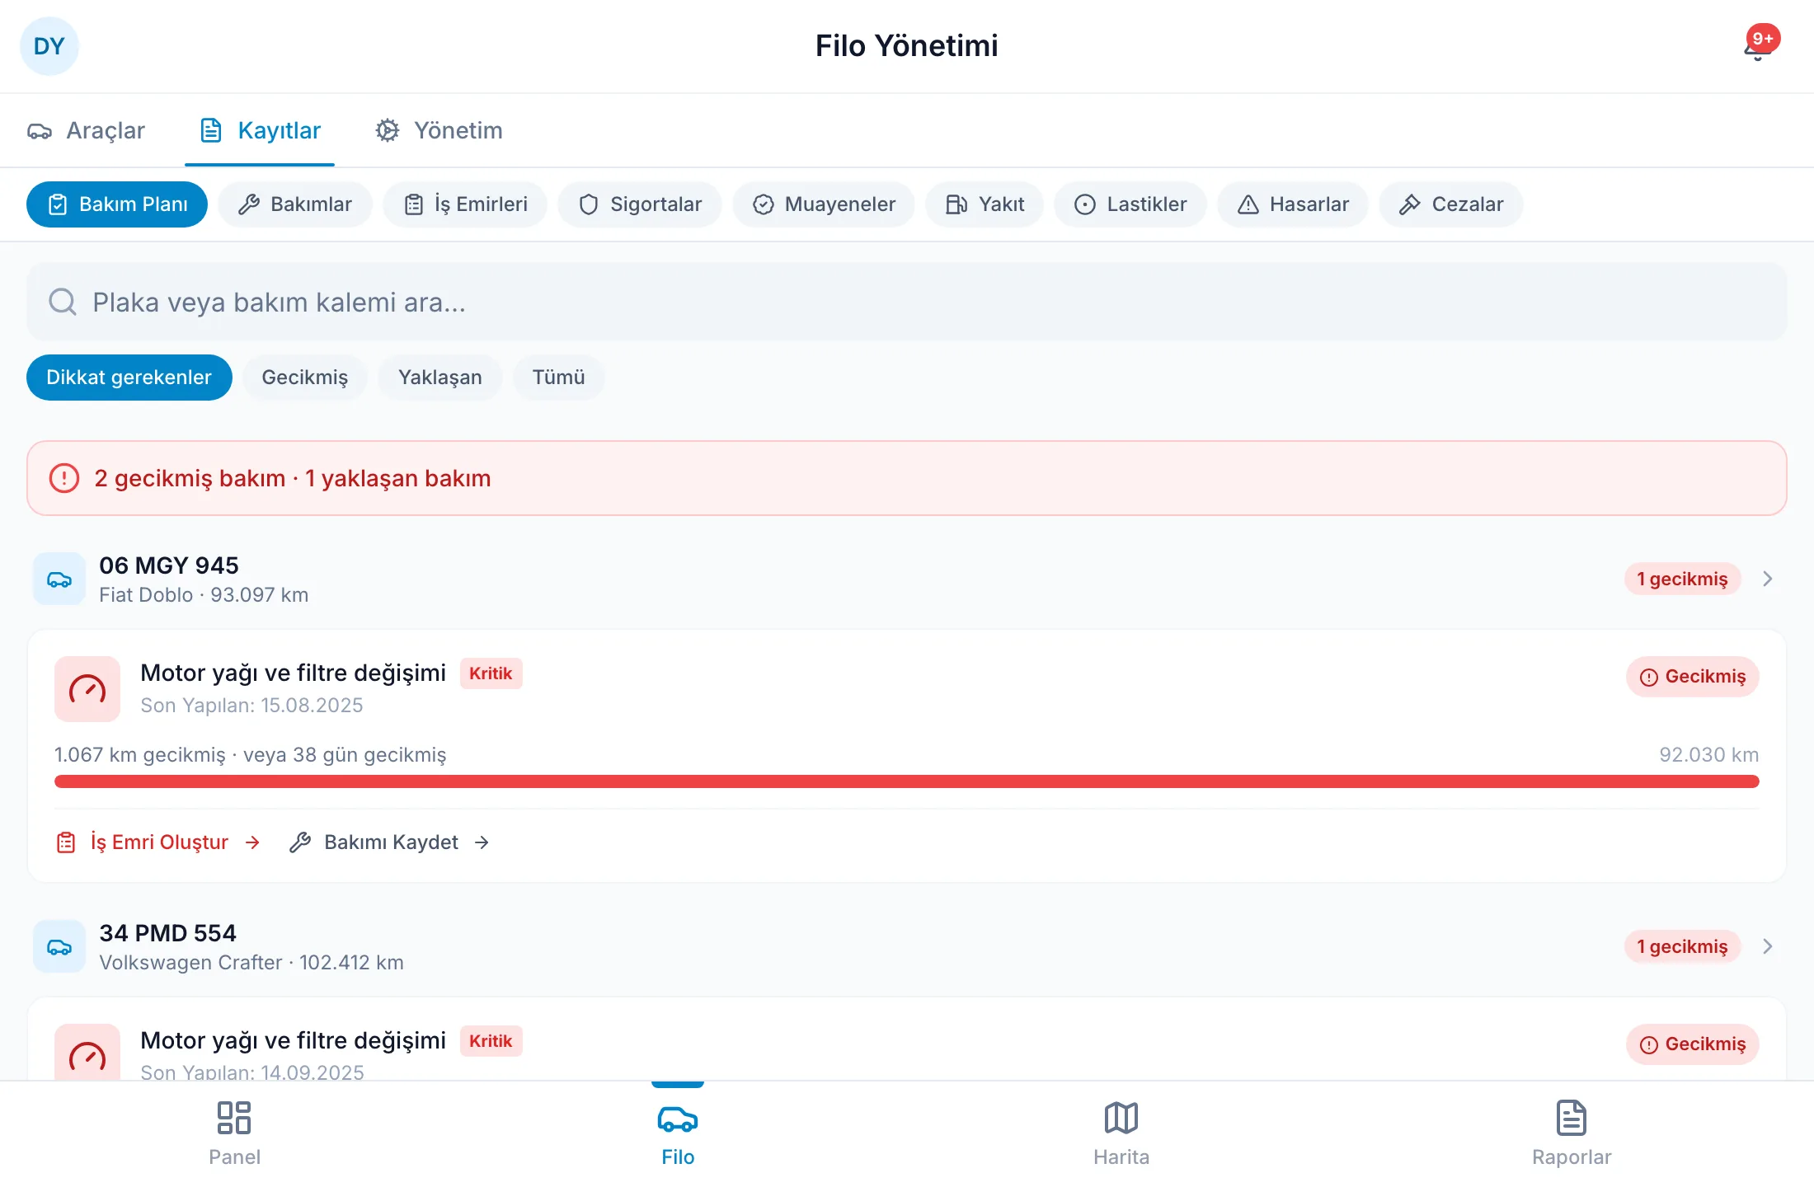
Task: Click the gauge icon on 06 MGY 945 maintenance card
Action: click(x=87, y=689)
